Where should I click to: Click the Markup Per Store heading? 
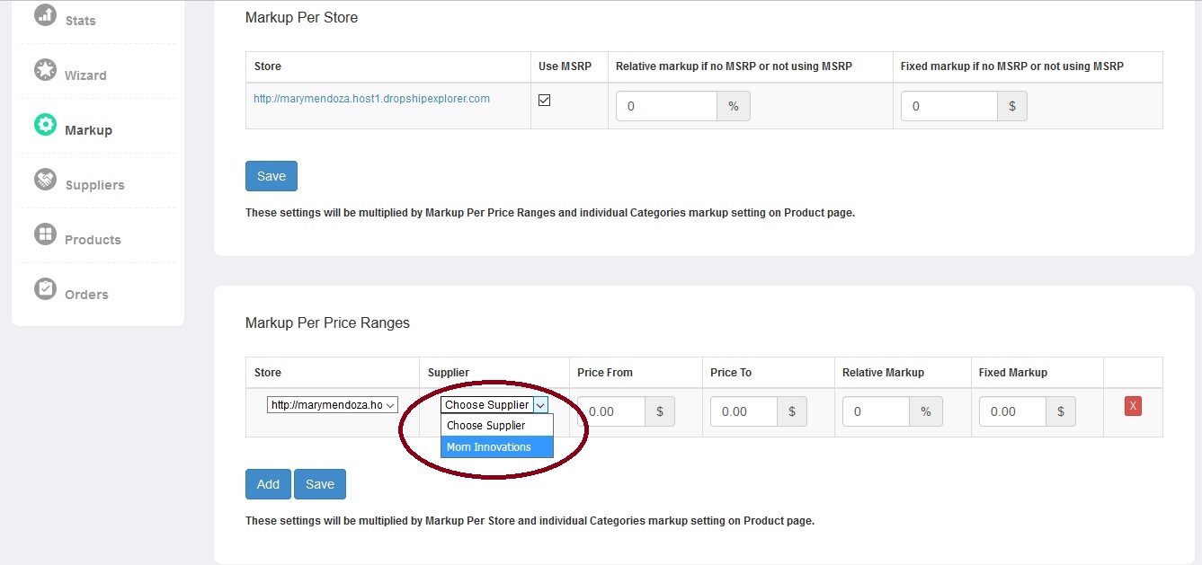coord(301,17)
